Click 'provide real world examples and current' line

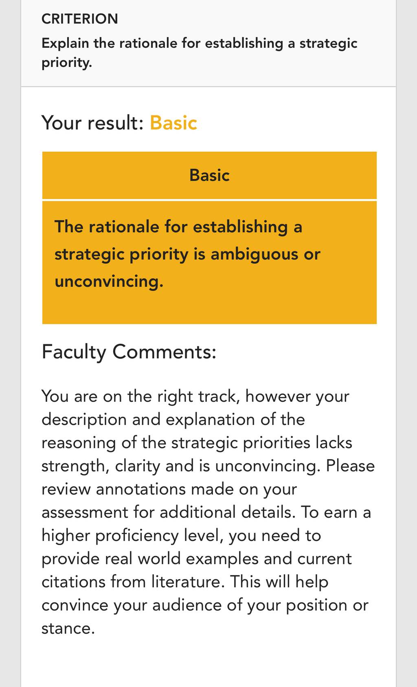click(197, 559)
